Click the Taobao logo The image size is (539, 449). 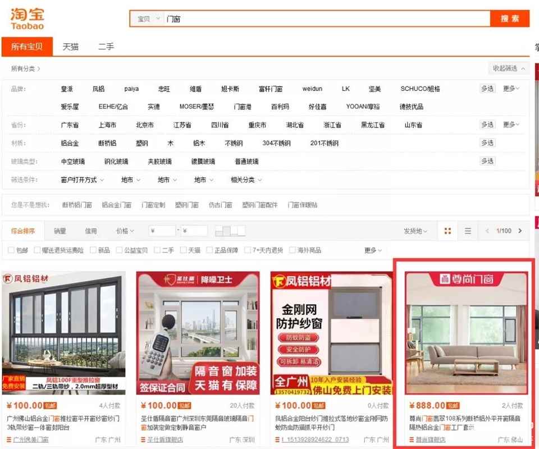click(x=27, y=19)
